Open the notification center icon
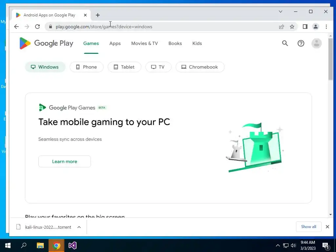The image size is (336, 252). tap(325, 245)
